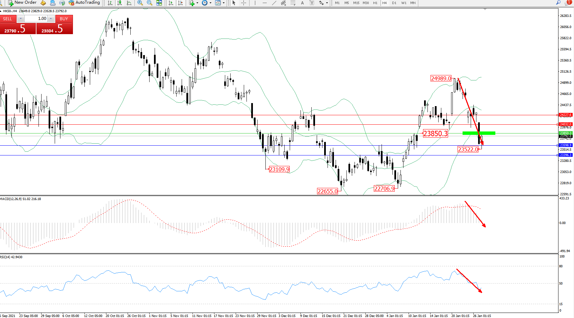Click the Tile Windows icon
Screen dimensions: 574x318
click(x=159, y=3)
